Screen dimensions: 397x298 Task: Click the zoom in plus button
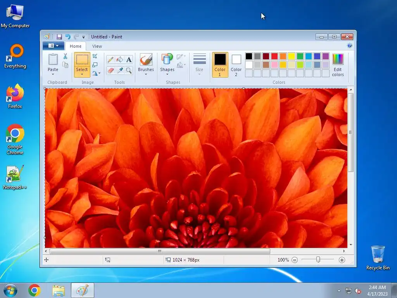coord(342,260)
